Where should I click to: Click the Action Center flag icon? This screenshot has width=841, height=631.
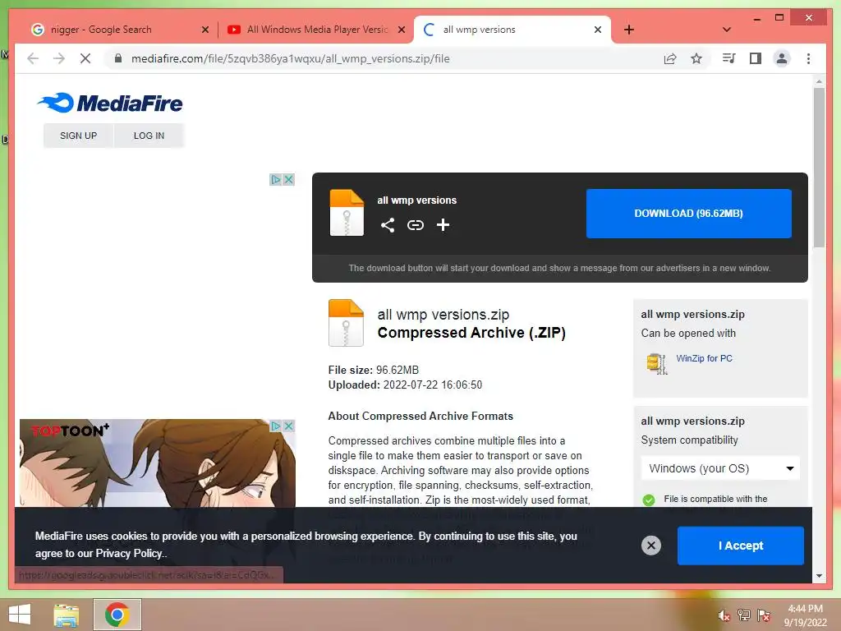point(764,615)
